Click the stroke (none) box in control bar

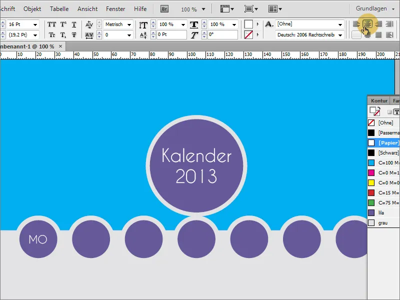point(248,34)
